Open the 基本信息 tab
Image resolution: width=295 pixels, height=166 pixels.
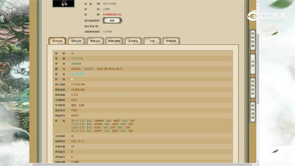[x=57, y=41]
